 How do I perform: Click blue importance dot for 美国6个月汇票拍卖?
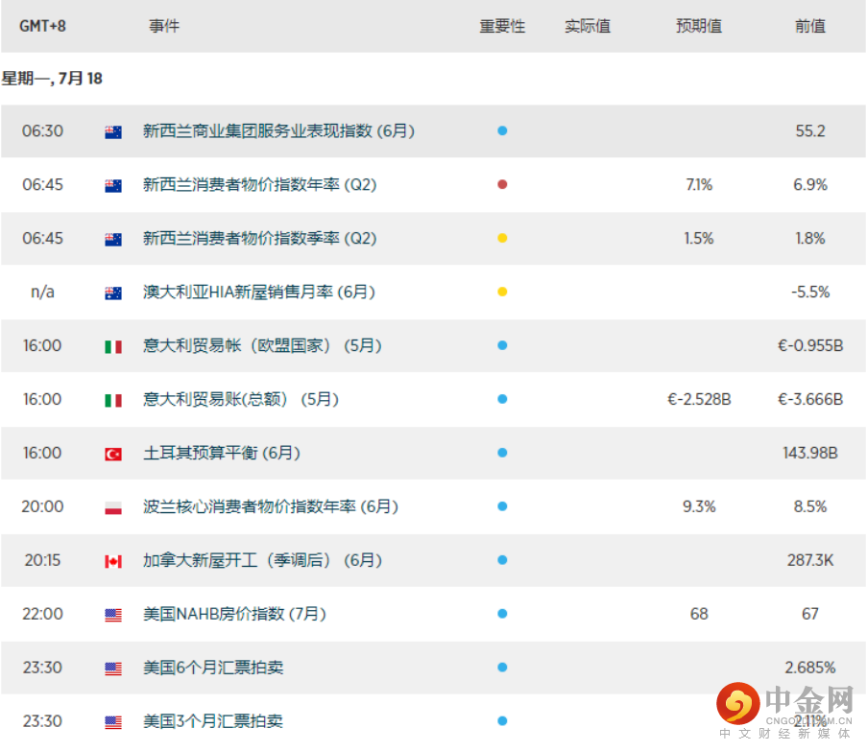click(502, 667)
